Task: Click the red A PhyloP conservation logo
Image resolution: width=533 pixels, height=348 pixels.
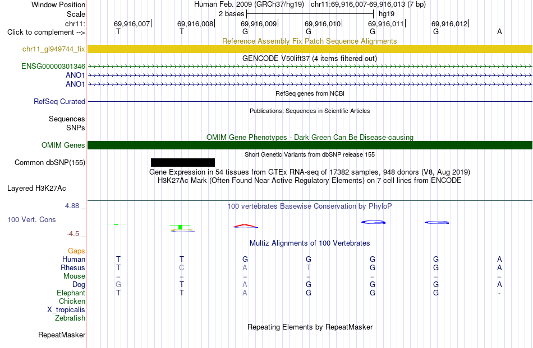Action: (x=246, y=225)
